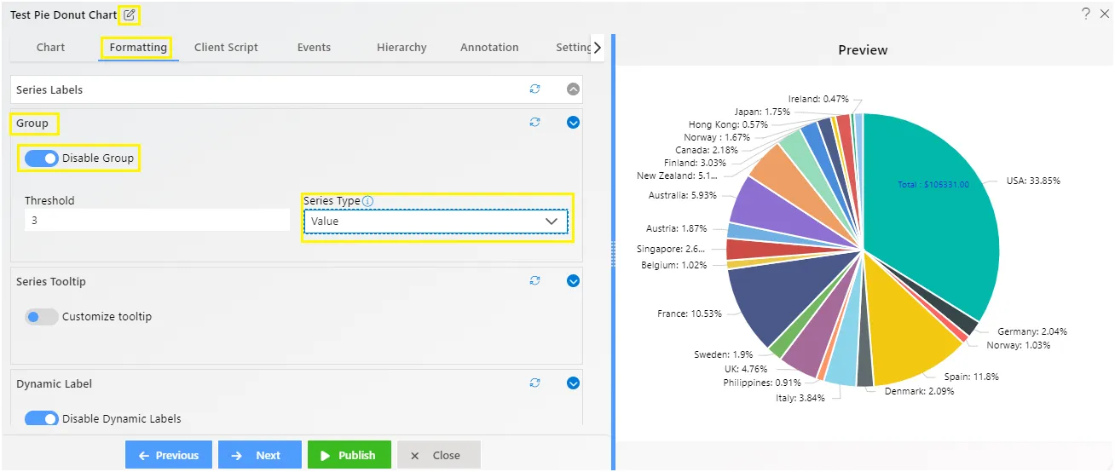Click the Dynamic Label refresh icon
The height and width of the screenshot is (472, 1115).
[534, 383]
